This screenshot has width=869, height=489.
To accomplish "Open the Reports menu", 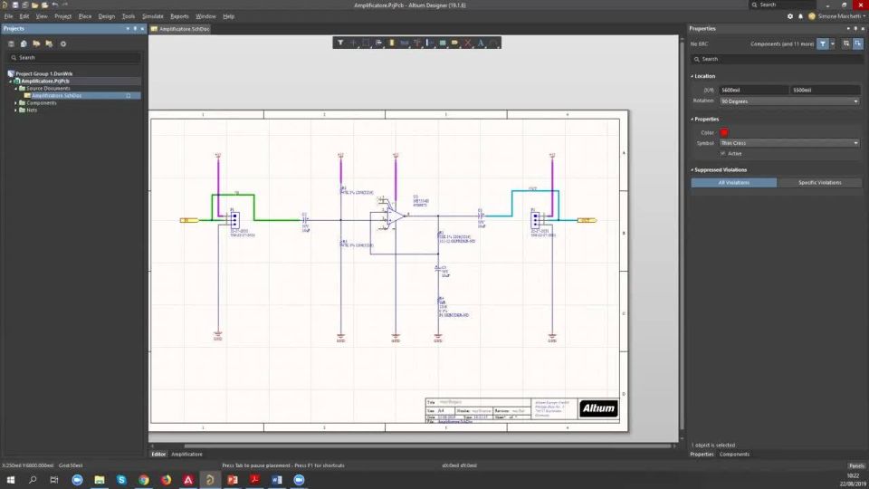I will 179,16.
